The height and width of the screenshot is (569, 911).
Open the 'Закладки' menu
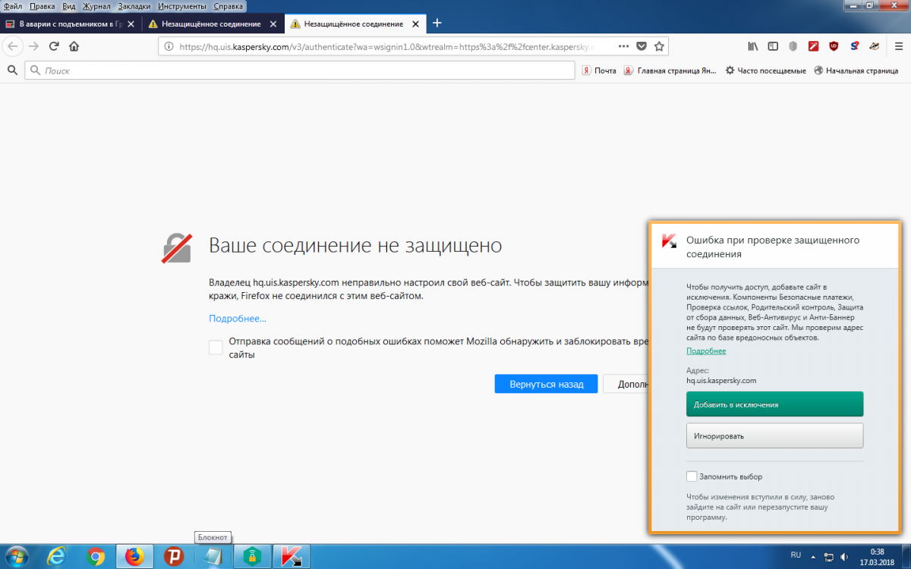tap(134, 6)
